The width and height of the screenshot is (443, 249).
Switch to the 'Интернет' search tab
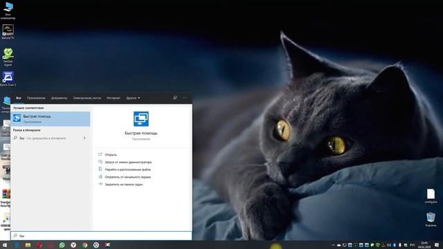114,98
